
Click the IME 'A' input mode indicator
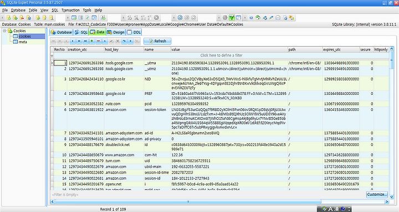(330, 209)
